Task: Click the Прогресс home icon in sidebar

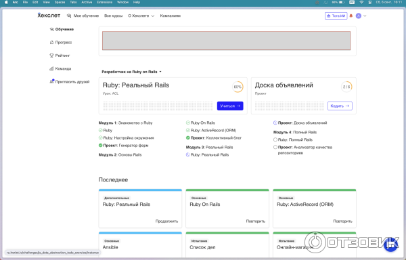Action: point(51,42)
